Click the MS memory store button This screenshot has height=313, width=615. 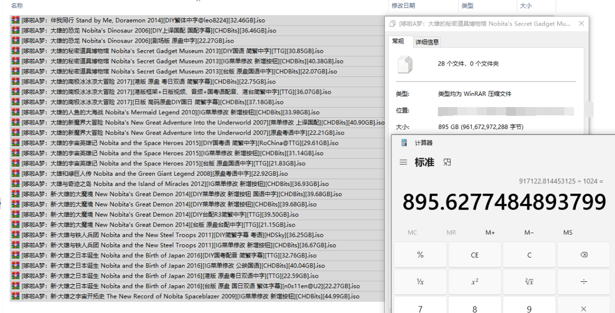568,233
